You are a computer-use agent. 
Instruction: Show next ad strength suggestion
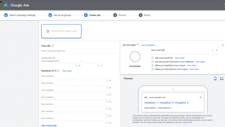tap(217, 50)
